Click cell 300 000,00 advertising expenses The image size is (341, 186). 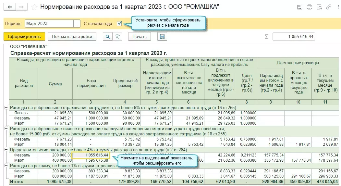click(x=55, y=171)
